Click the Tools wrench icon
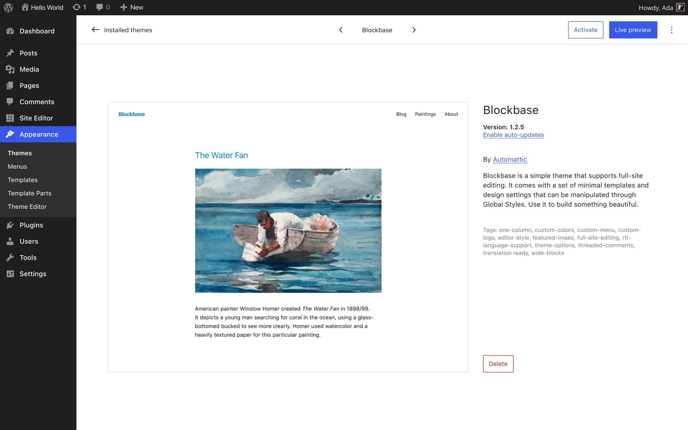The width and height of the screenshot is (688, 430). point(10,257)
